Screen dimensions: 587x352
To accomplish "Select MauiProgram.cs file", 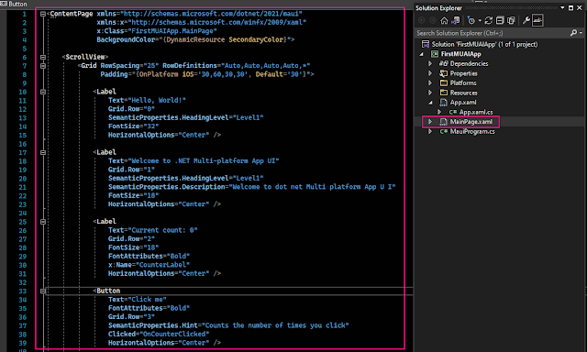I will pos(472,131).
